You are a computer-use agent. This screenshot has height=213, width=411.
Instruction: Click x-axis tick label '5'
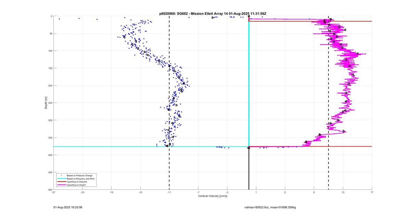[x=285, y=192]
